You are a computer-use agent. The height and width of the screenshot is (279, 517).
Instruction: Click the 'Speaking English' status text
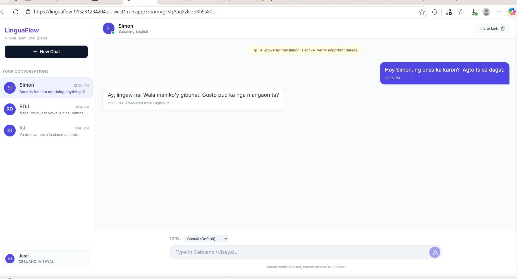[x=133, y=32]
